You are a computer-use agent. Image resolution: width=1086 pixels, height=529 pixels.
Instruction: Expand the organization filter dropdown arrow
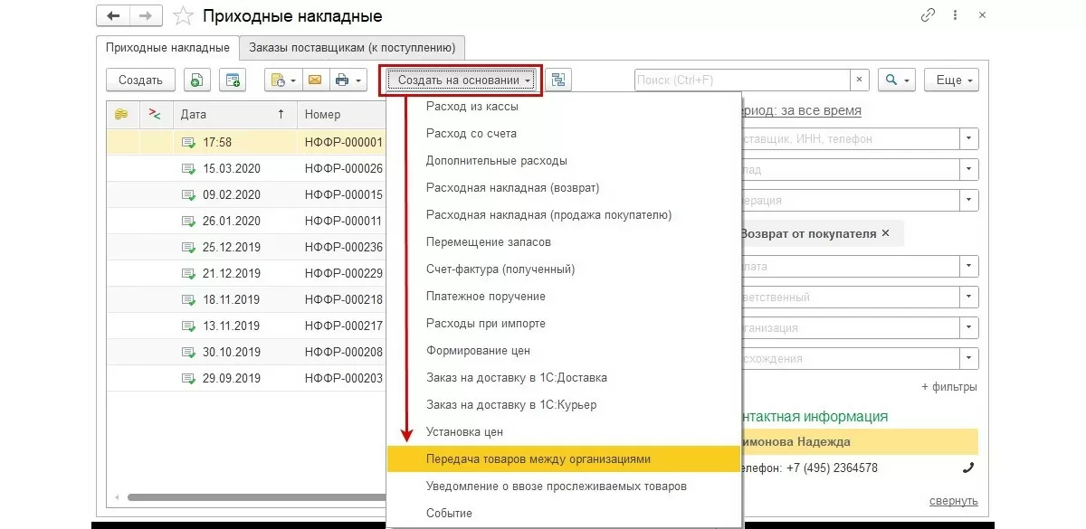[x=969, y=327]
